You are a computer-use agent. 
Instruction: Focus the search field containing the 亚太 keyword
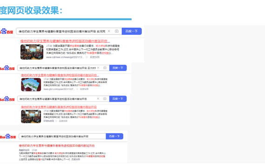pos(63,68)
